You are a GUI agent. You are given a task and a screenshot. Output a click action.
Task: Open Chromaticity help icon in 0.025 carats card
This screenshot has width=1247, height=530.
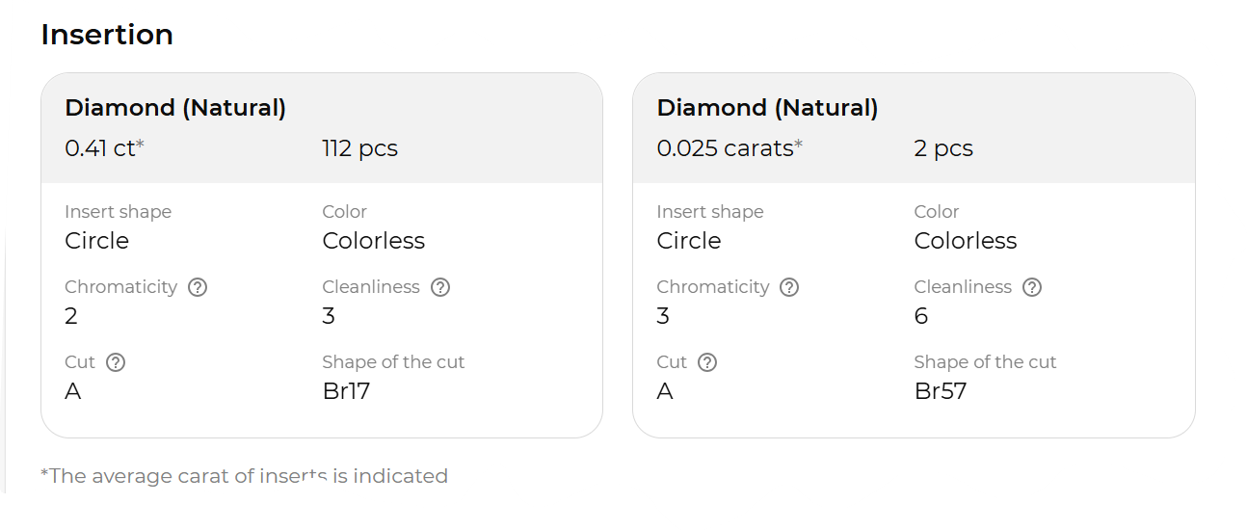click(x=789, y=287)
